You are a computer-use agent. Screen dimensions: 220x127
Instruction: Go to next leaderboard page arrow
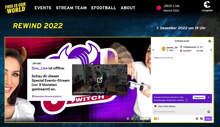211,50
